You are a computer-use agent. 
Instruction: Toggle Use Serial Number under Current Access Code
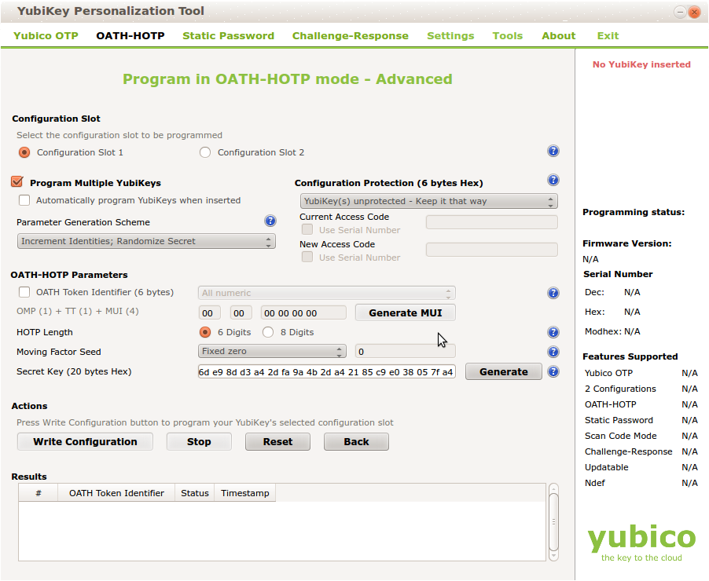tap(307, 229)
